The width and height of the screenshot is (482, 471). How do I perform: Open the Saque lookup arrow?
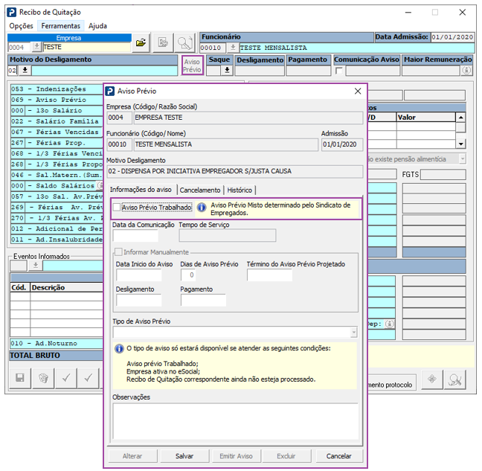pos(227,71)
